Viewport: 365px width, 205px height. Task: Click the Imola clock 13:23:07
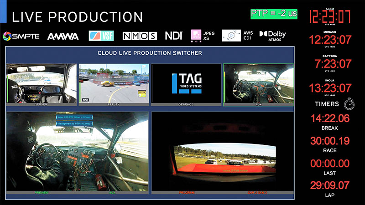coord(330,88)
